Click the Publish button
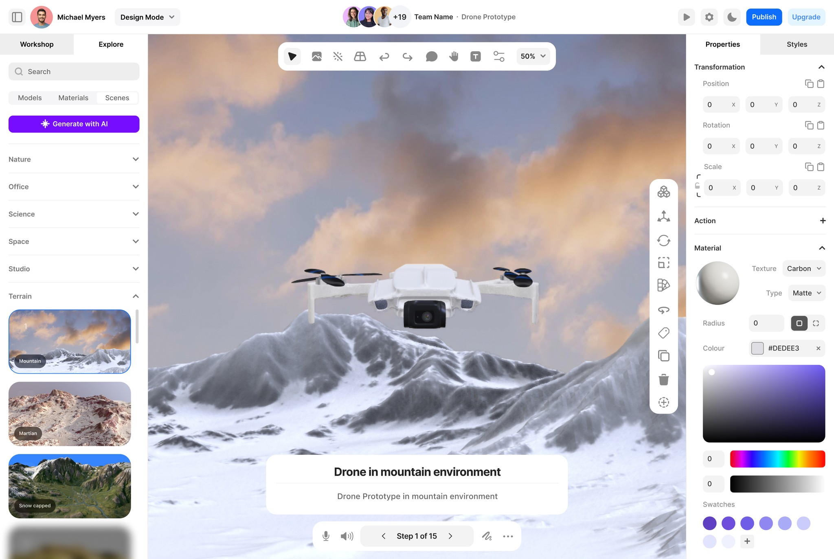Image resolution: width=834 pixels, height=559 pixels. point(764,17)
